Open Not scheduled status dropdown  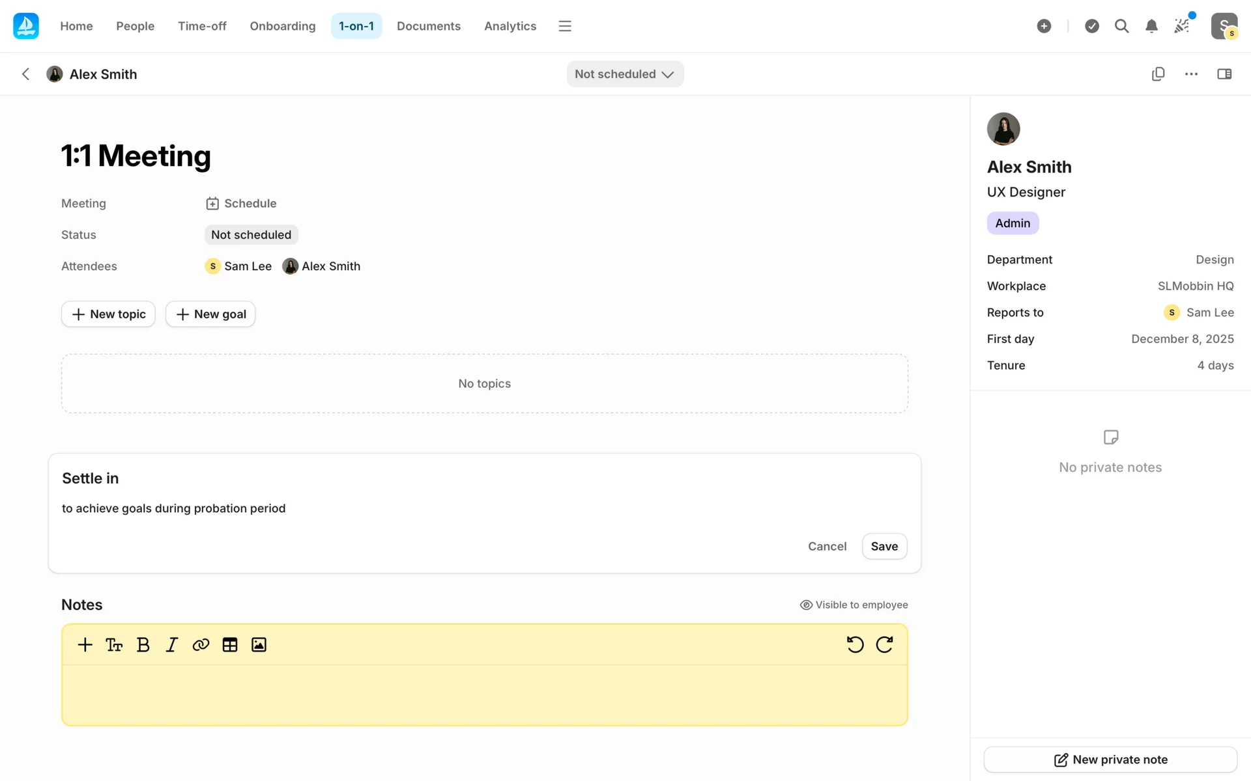pos(624,74)
